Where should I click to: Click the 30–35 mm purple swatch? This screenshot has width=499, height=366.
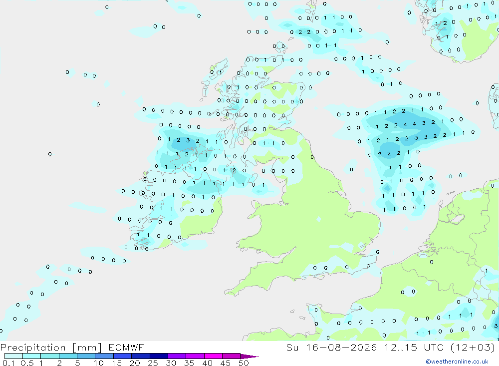click(177, 356)
